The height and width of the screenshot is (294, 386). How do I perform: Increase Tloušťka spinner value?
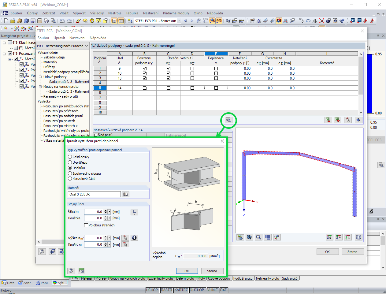(x=106, y=217)
